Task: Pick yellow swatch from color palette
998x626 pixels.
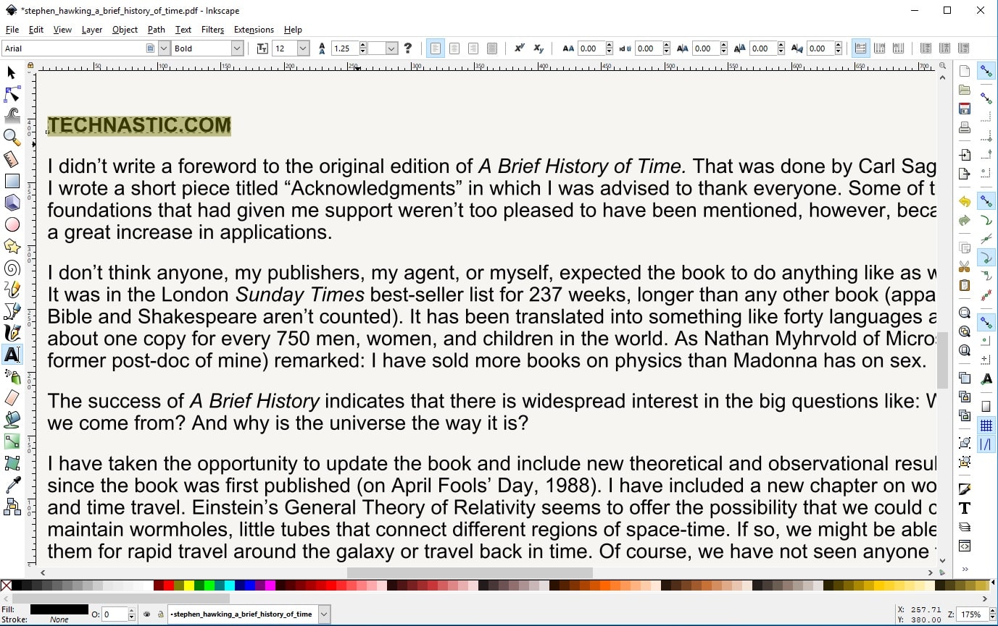Action: (189, 585)
